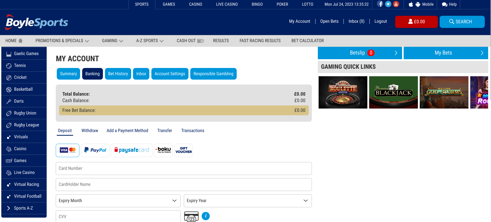
Task: Click the Logout link
Action: pos(381,21)
